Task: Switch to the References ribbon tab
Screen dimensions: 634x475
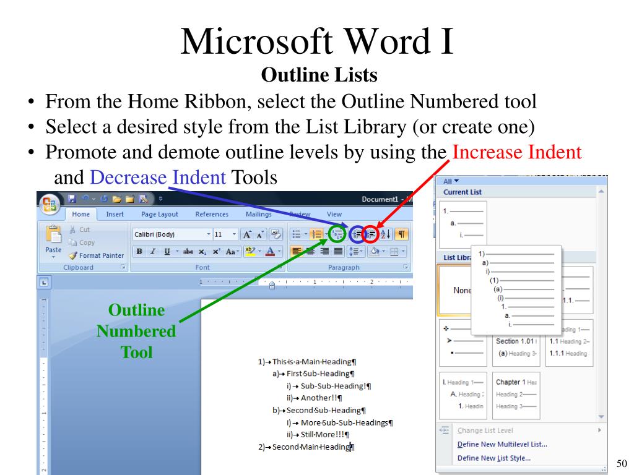Action: click(x=212, y=214)
